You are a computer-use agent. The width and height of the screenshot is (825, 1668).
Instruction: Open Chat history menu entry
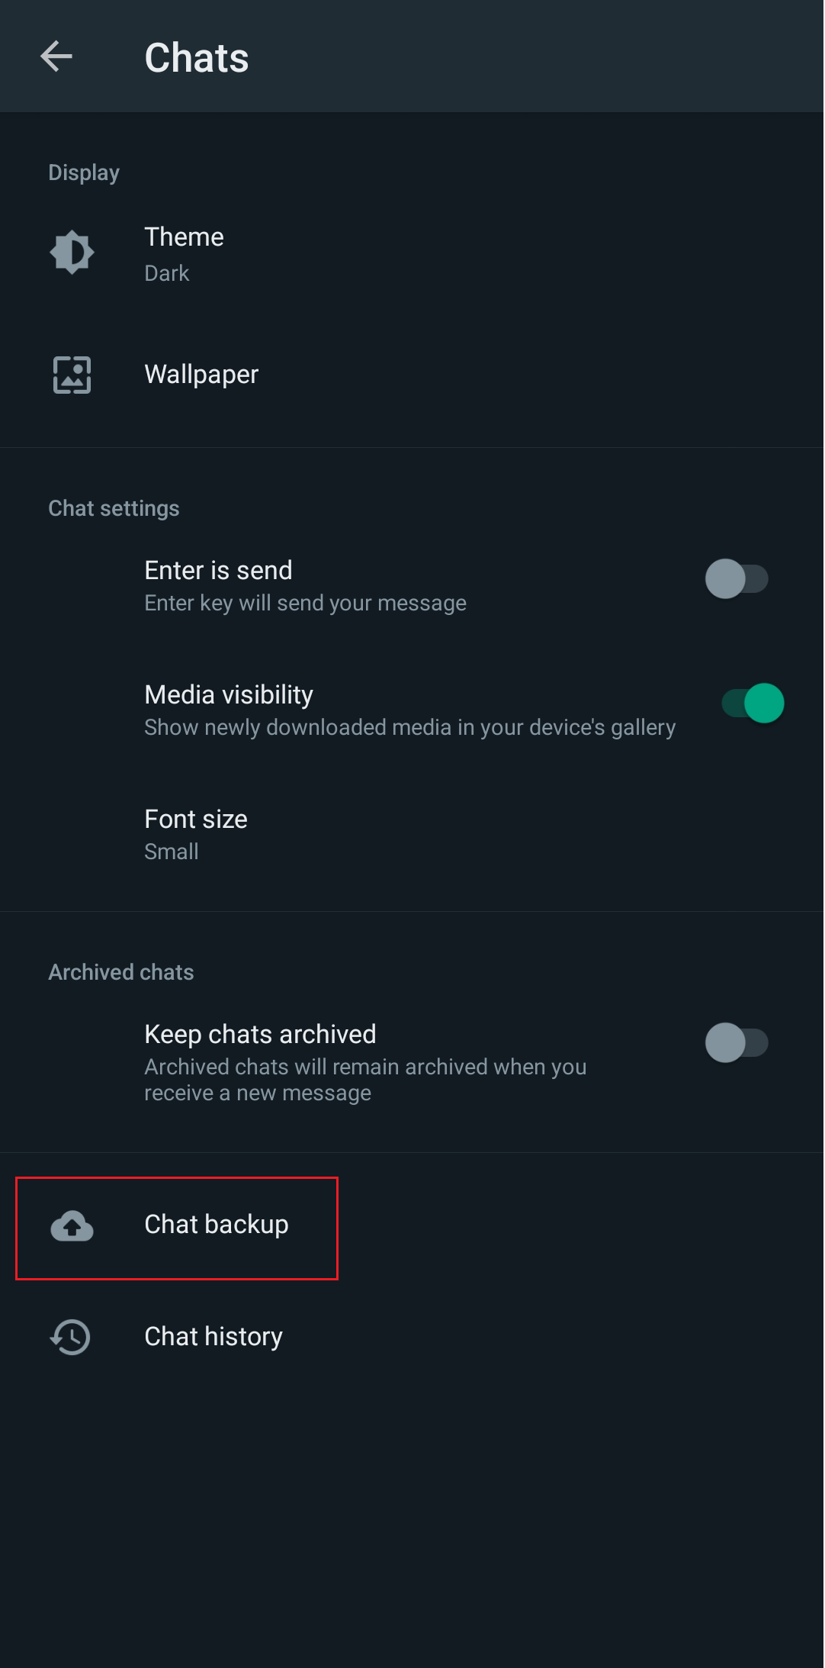click(x=412, y=1337)
